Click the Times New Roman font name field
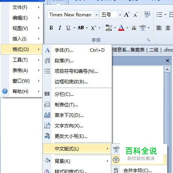The height and width of the screenshot is (173, 173). [71, 15]
